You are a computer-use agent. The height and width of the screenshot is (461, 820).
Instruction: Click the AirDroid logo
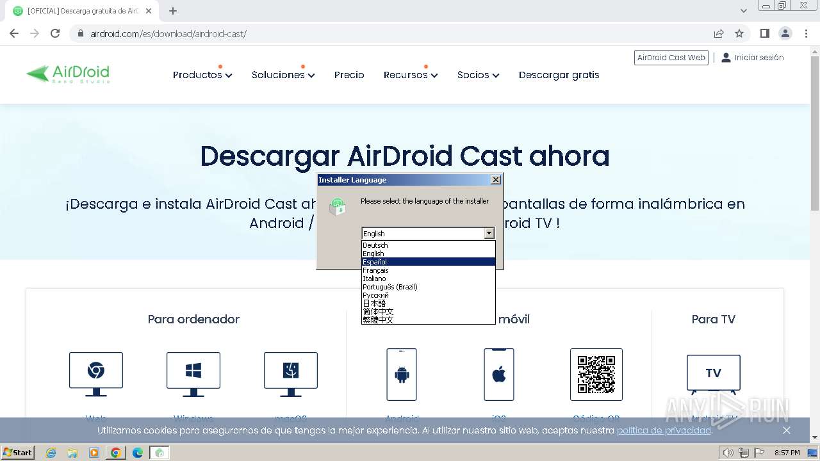click(68, 74)
